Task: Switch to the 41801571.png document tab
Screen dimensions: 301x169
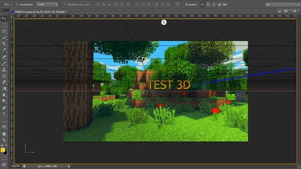Action: point(41,12)
